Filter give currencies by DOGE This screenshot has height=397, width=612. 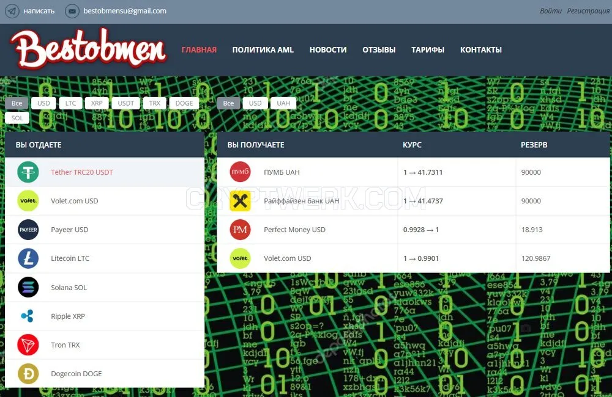pos(184,103)
